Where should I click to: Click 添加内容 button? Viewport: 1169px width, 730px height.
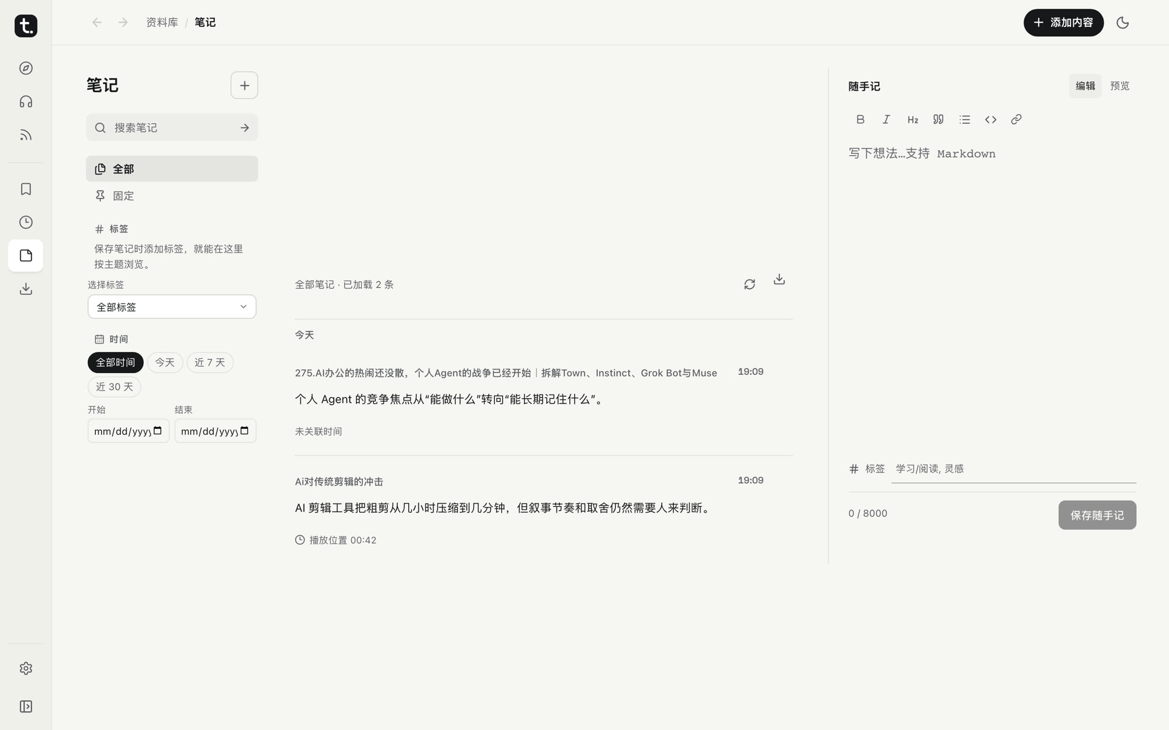click(x=1064, y=23)
